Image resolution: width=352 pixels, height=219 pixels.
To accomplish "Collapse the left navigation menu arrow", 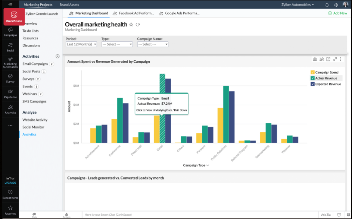I will coord(10,4).
